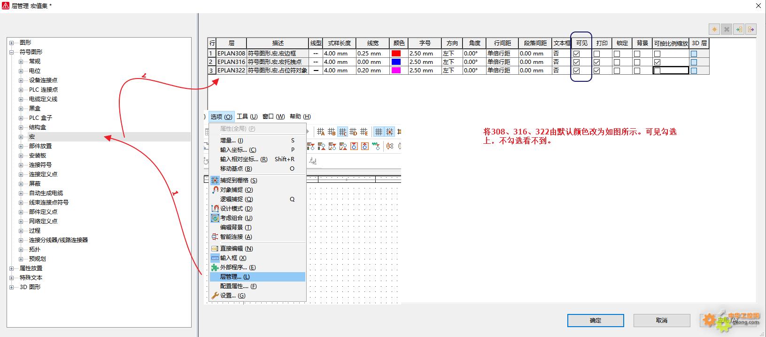Click the delete layer X icon
The height and width of the screenshot is (337, 766).
[x=727, y=29]
